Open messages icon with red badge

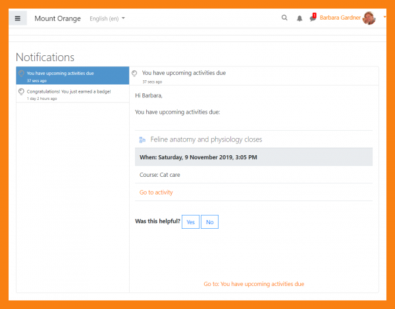click(x=313, y=18)
